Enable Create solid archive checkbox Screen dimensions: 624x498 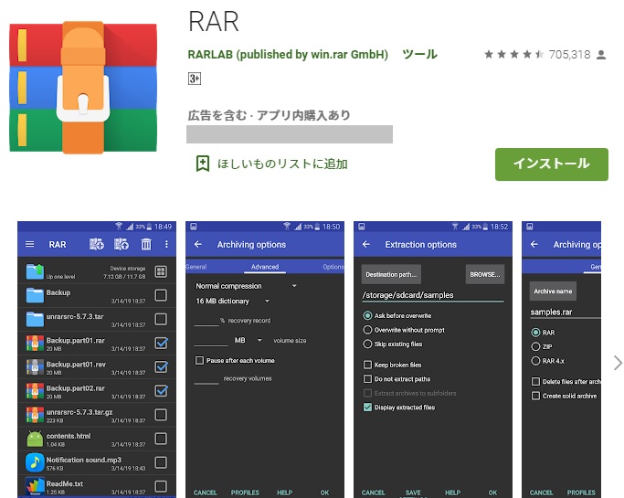(535, 396)
